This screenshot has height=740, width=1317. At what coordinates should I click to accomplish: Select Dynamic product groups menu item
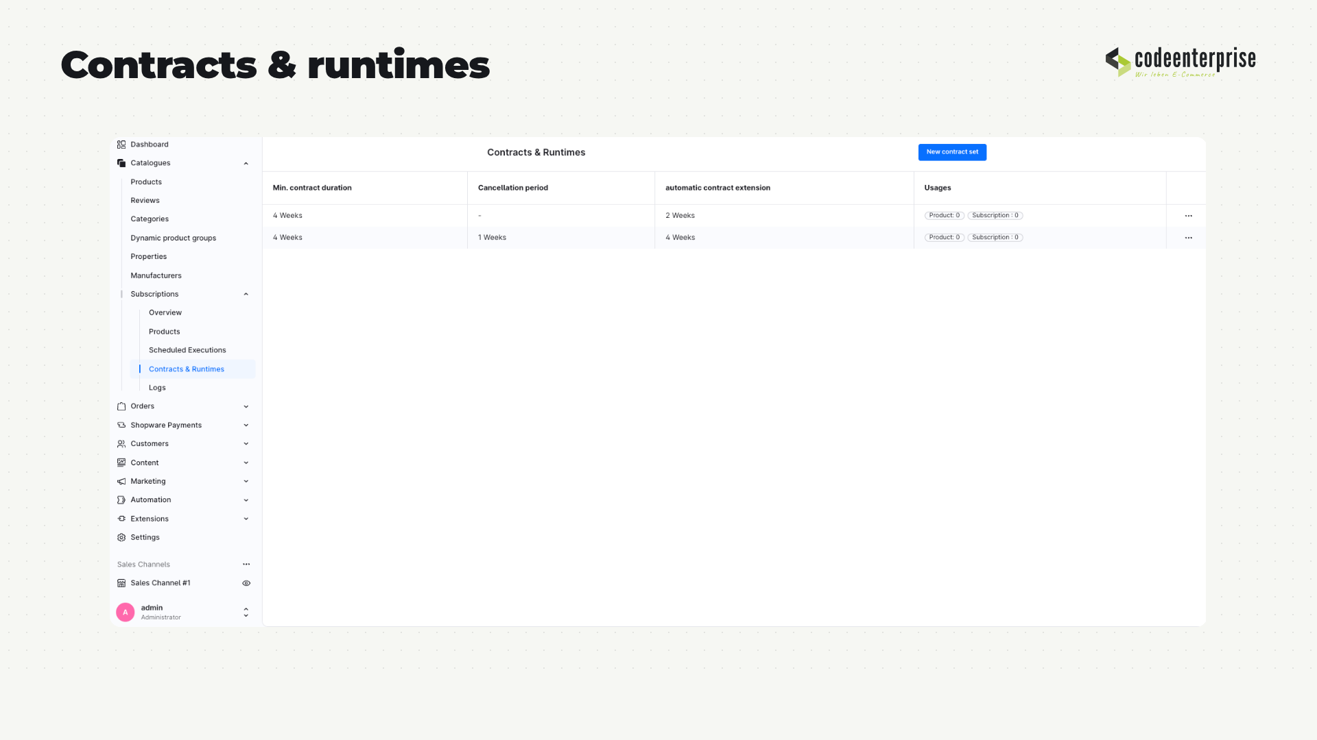[x=174, y=238]
